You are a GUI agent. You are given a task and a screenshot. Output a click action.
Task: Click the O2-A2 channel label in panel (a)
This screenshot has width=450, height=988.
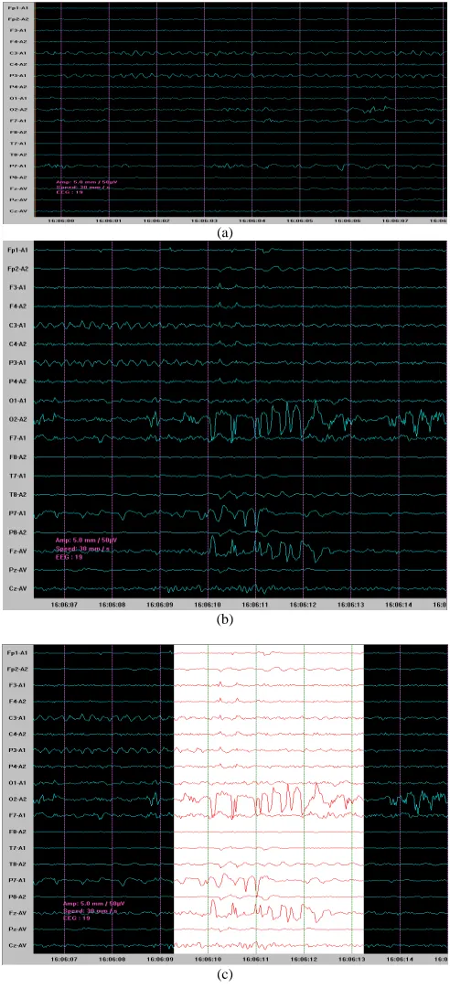17,110
